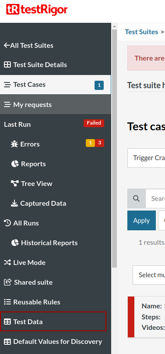The image size is (165, 354).
Task: Open the Select multiple dropdown
Action: coord(149,275)
